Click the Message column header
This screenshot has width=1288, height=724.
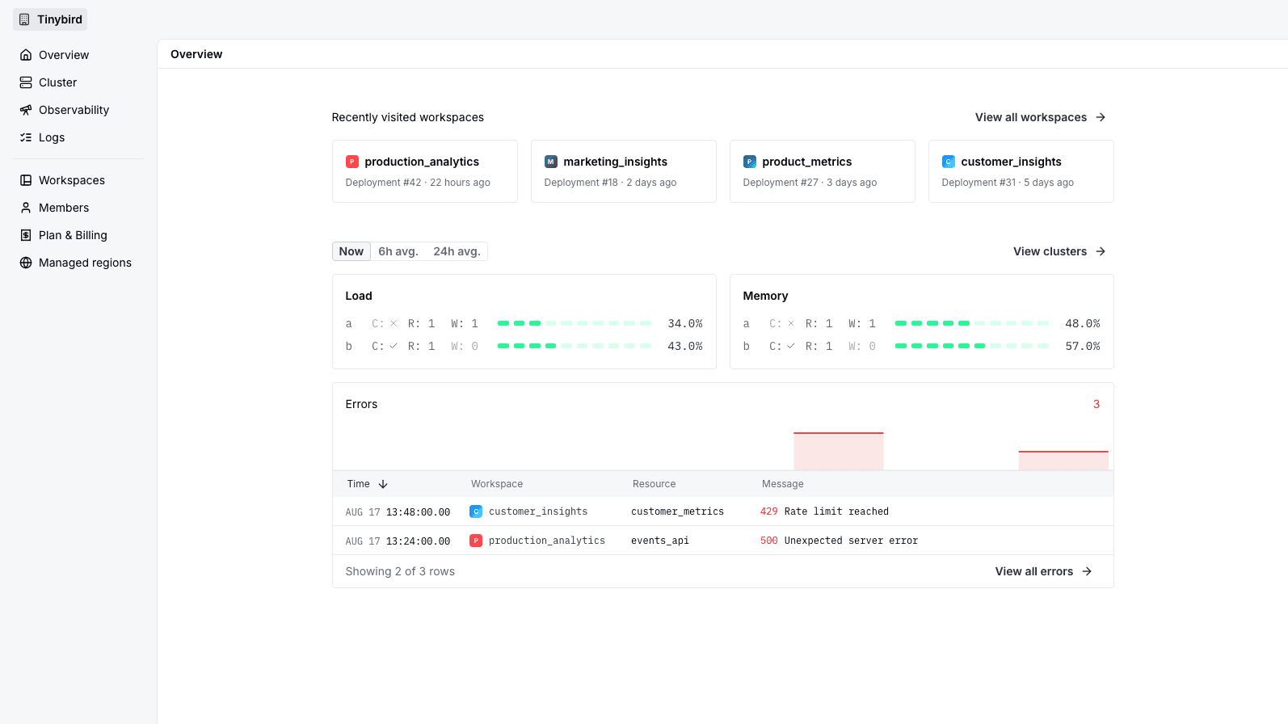[783, 484]
